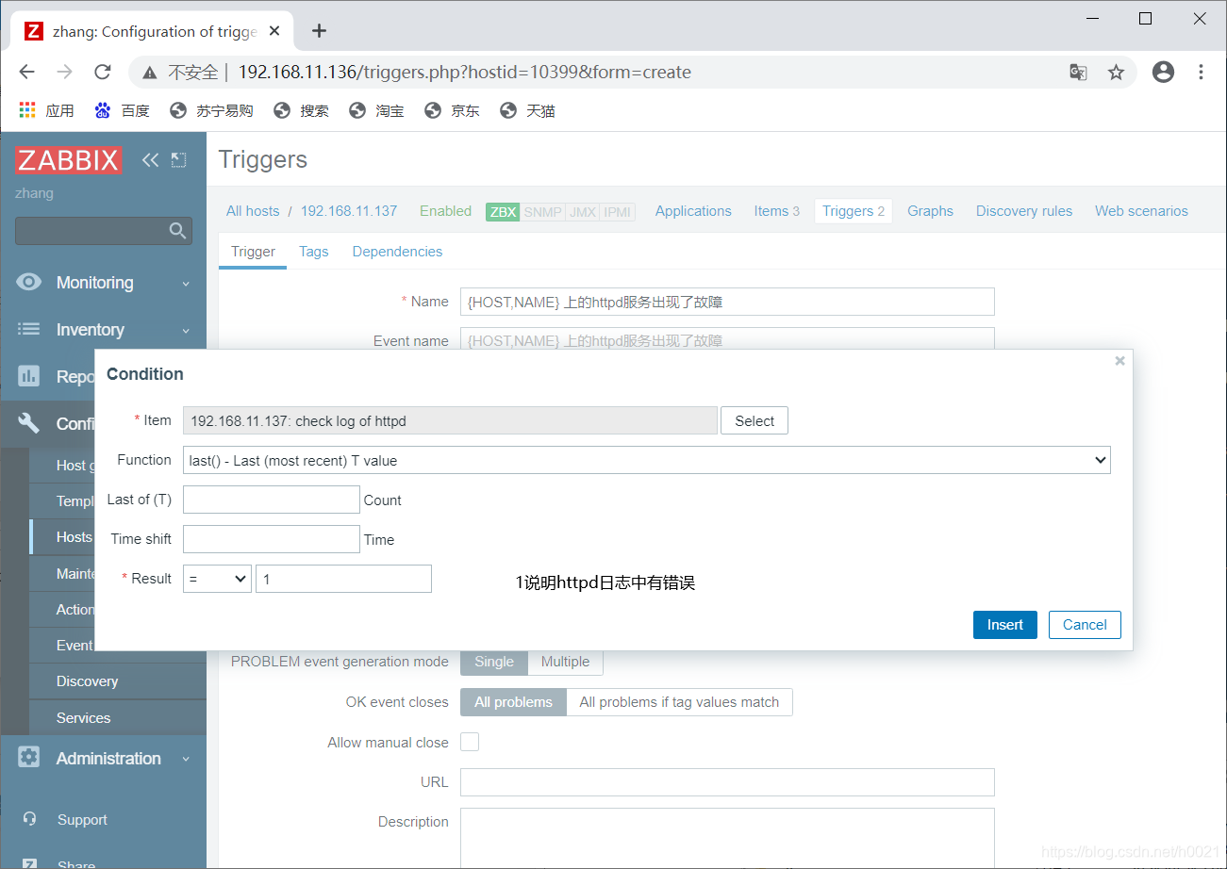Click the Select item button

754,420
